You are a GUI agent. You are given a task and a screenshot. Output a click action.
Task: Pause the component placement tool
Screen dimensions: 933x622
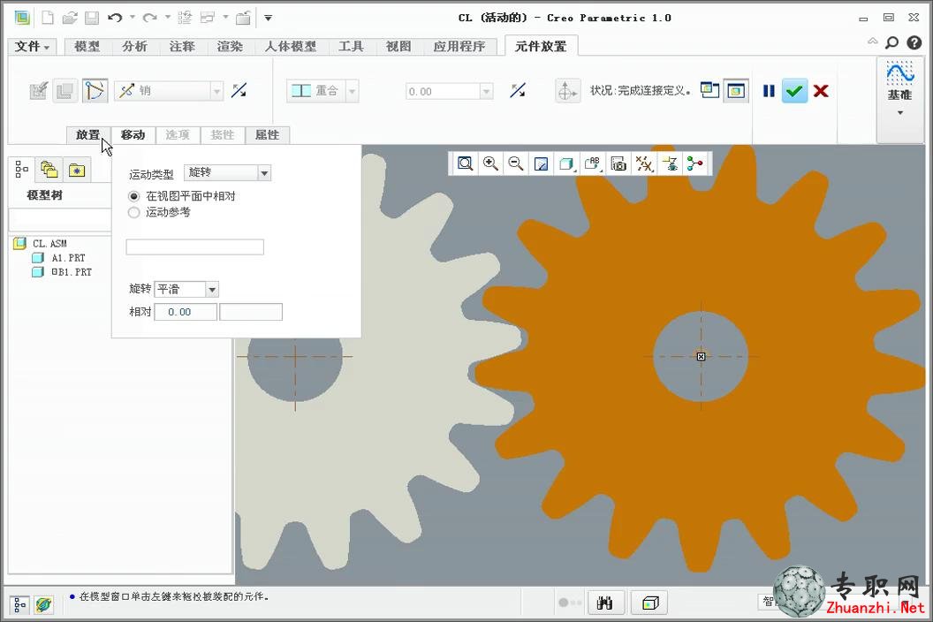pyautogui.click(x=769, y=91)
